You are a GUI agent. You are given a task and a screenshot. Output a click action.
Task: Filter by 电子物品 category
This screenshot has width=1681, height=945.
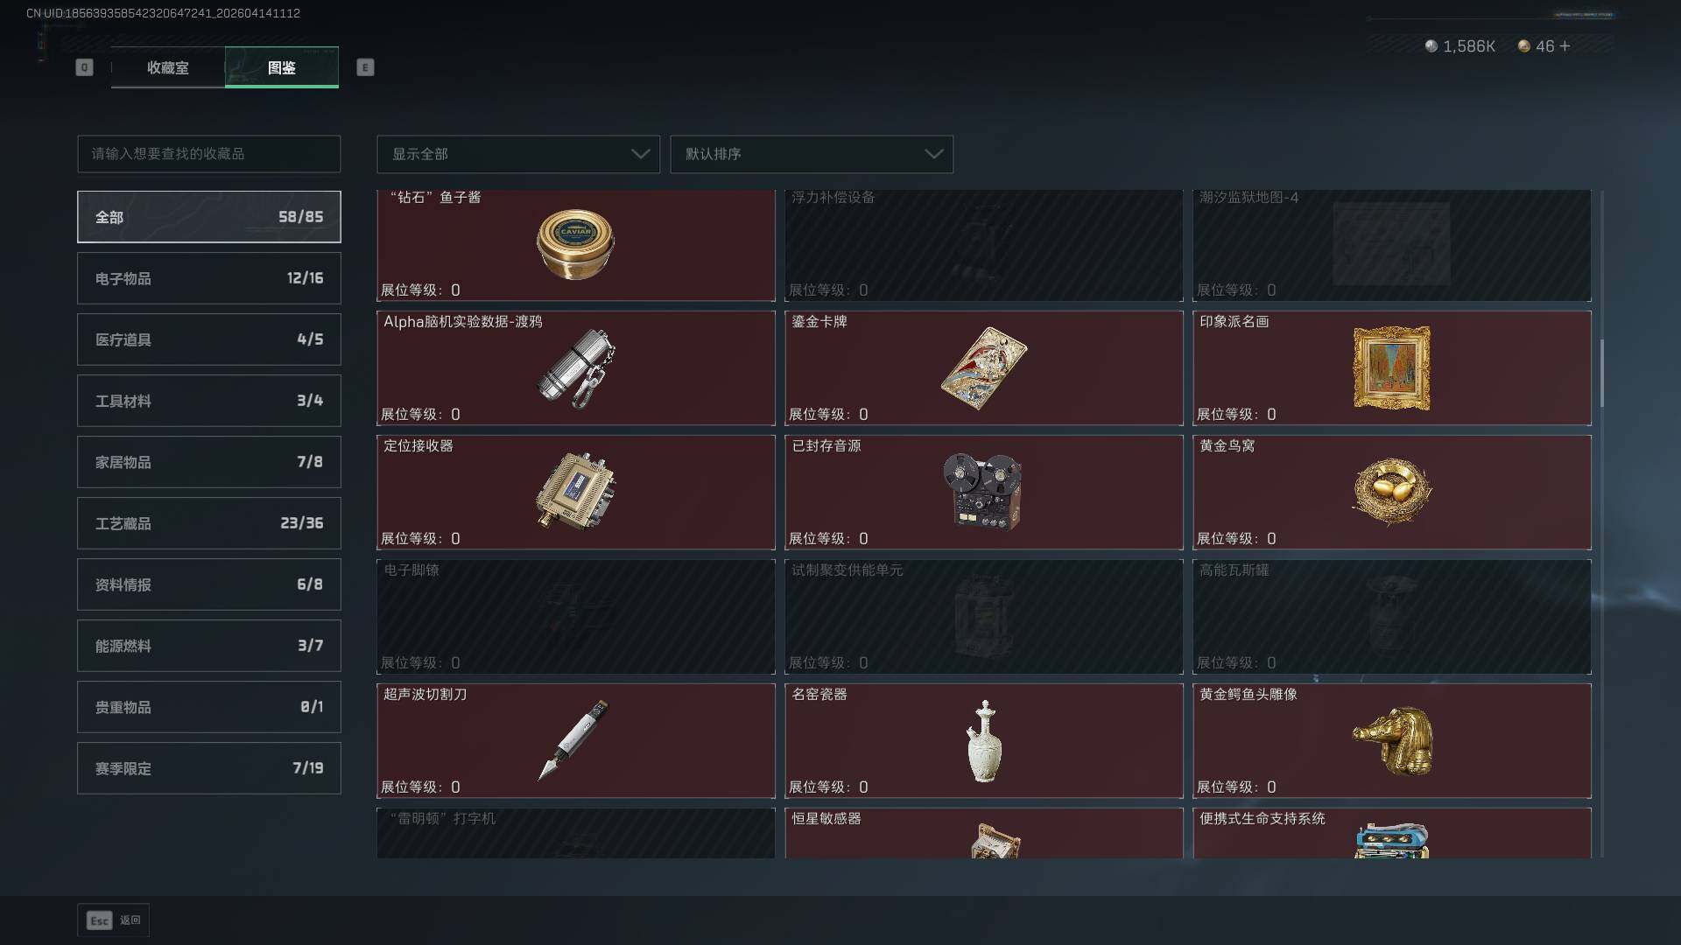209,278
